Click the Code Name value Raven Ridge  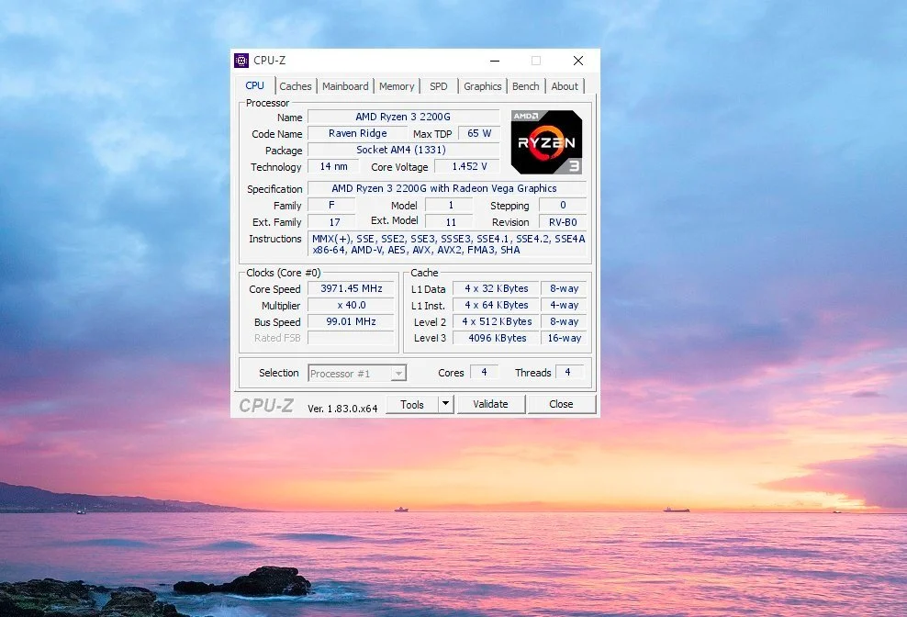(x=357, y=133)
